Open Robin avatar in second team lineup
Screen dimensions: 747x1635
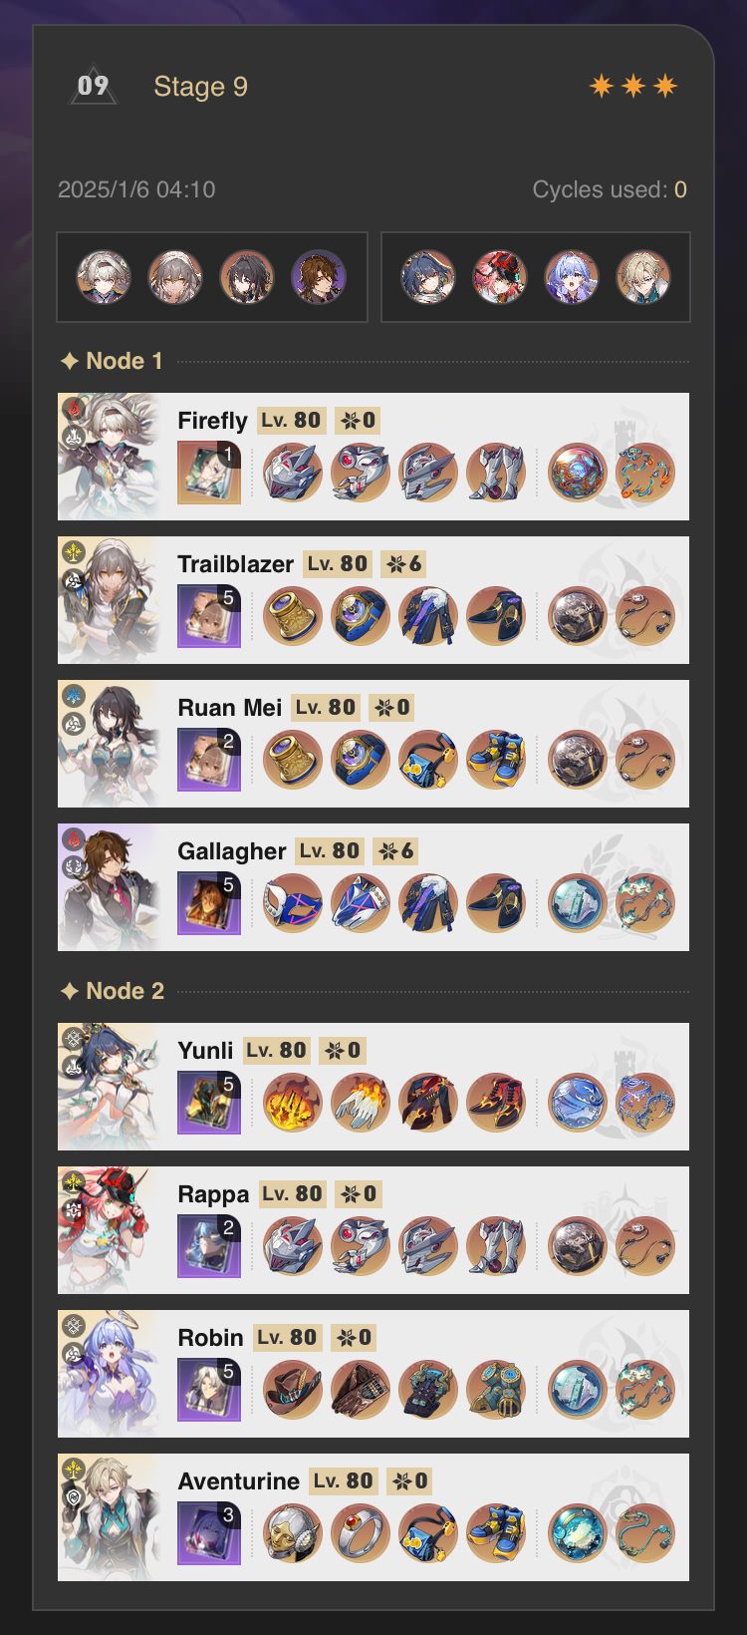[x=572, y=277]
